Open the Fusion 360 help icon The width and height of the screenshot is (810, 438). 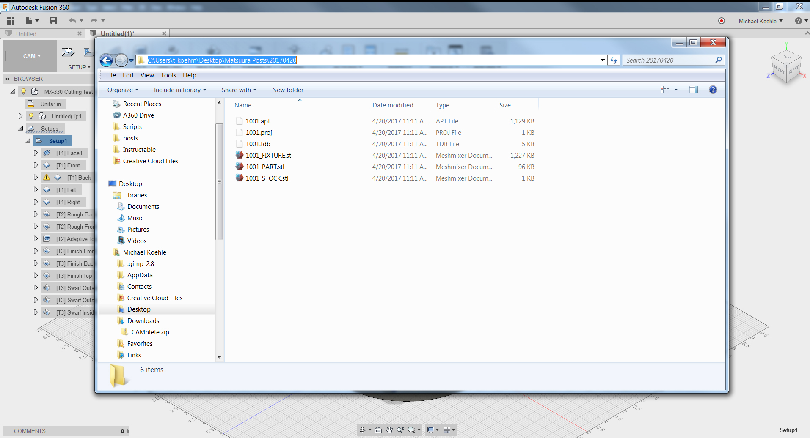(x=799, y=21)
